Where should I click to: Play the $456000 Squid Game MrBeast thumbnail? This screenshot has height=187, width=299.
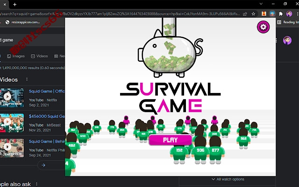12,122
